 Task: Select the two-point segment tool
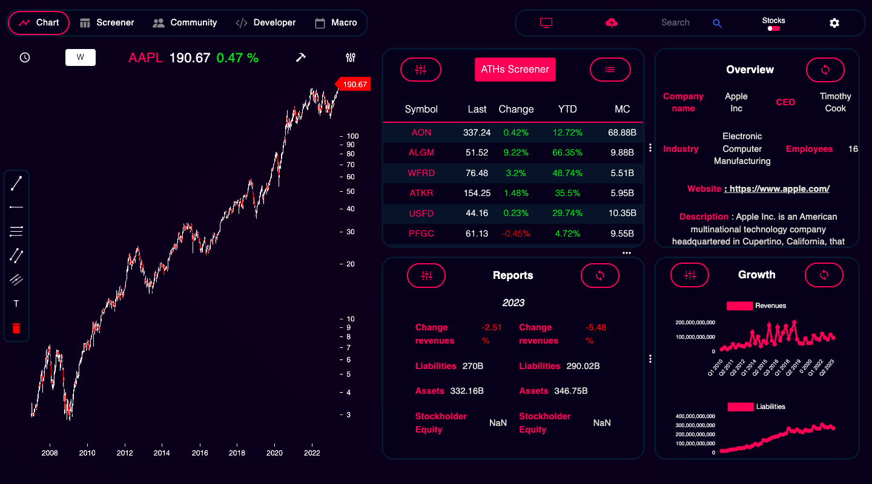coord(16,255)
